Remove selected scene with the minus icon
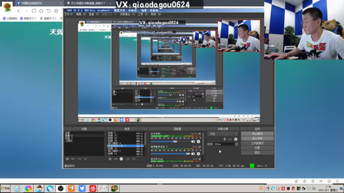 pos(73,159)
